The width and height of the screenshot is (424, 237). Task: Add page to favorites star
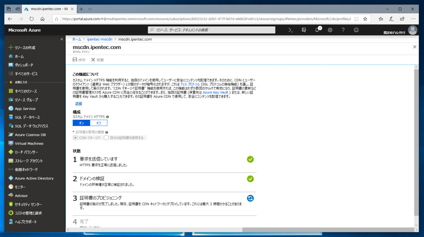(x=365, y=19)
